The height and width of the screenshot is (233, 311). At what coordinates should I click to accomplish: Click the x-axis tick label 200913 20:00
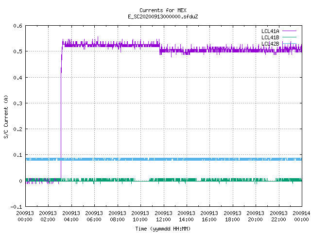pyautogui.click(x=256, y=216)
